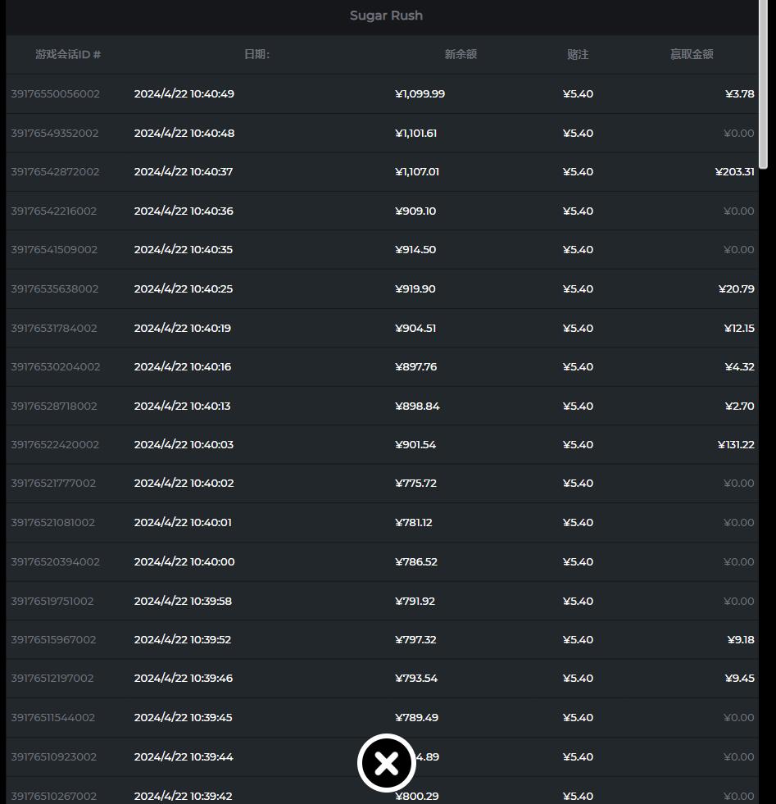Select session ID 39176519751002

click(x=52, y=601)
